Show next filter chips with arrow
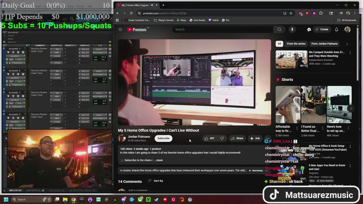363x204 pixels. (347, 44)
